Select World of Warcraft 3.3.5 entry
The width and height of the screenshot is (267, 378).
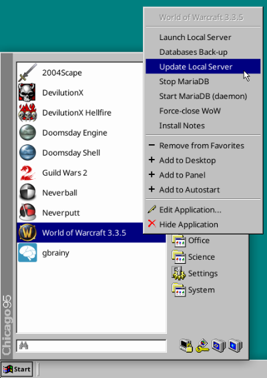click(91, 232)
